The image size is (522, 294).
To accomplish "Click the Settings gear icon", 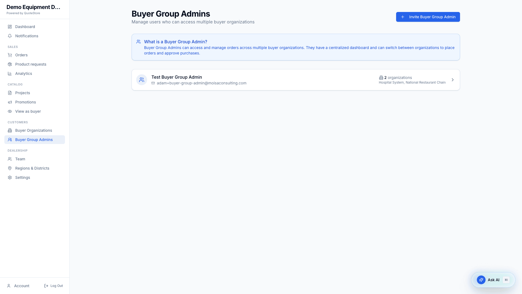I will (x=10, y=177).
